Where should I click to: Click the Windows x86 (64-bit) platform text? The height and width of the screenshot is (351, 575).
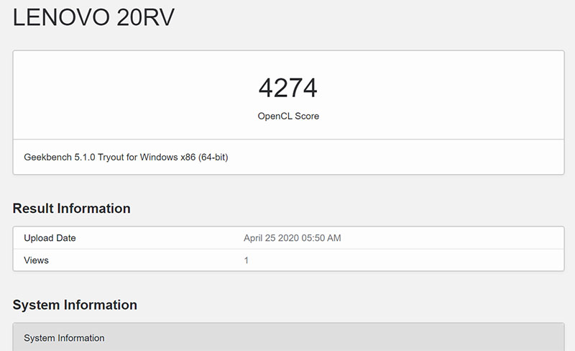[x=188, y=156]
